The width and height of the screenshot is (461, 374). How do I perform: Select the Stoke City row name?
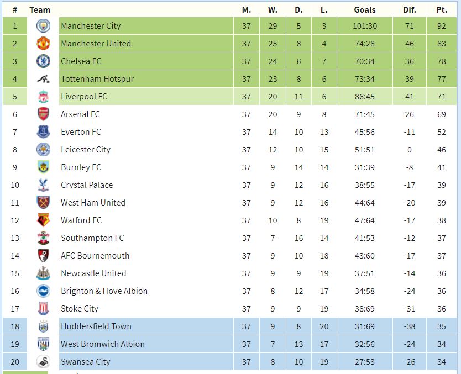[80, 309]
